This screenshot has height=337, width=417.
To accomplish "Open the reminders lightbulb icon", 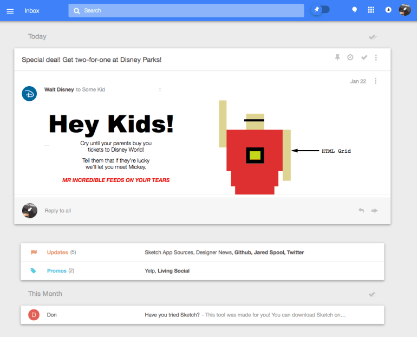I will [x=354, y=10].
